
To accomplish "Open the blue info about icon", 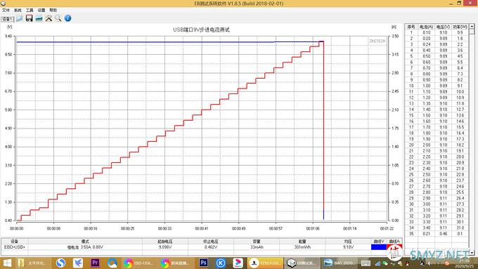I will click(x=67, y=18).
